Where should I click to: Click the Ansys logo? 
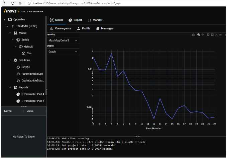tap(10, 11)
